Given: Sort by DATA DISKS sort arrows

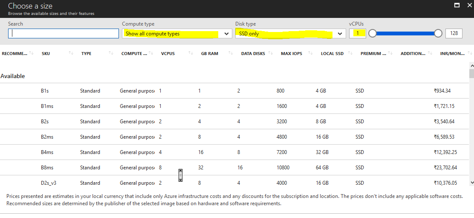Looking at the screenshot, I should [x=271, y=53].
